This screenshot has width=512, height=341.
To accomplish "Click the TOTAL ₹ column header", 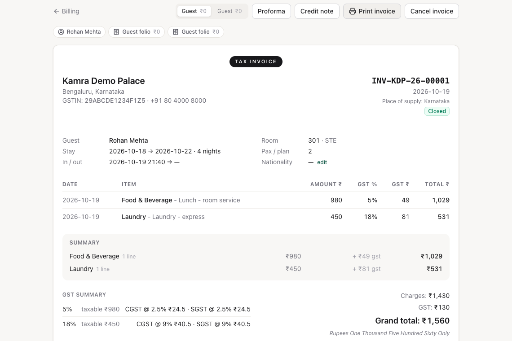I will click(437, 184).
